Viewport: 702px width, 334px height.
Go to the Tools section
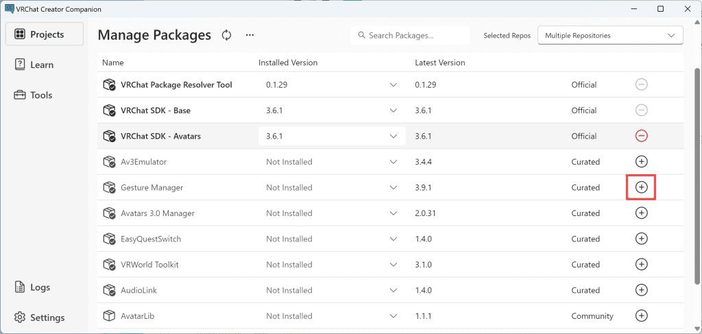point(40,95)
